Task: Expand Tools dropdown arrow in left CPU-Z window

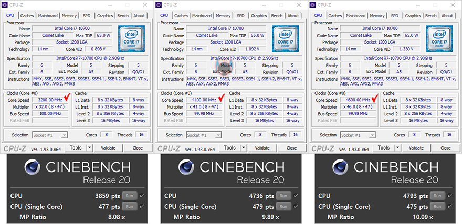Action: [x=90, y=148]
